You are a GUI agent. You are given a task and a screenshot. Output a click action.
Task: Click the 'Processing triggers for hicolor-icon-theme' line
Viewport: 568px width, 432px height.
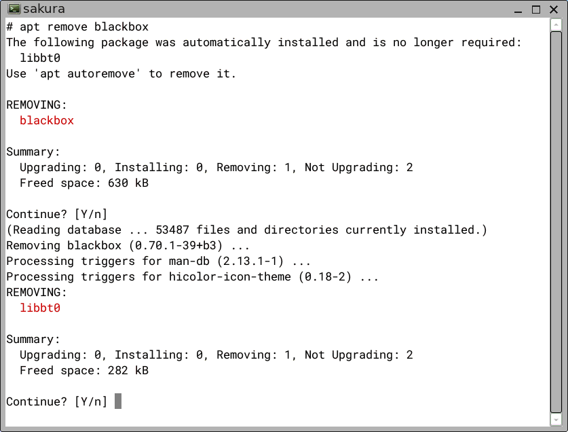point(192,276)
